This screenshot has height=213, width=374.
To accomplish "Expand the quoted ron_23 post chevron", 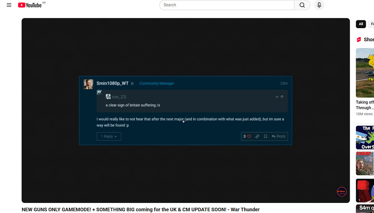I will 277,97.
